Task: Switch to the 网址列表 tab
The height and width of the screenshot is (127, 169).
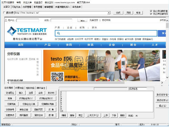Action: click(16, 7)
